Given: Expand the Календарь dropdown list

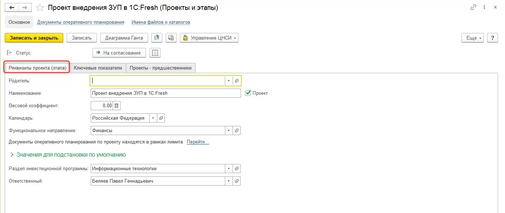Looking at the screenshot, I should pos(152,118).
